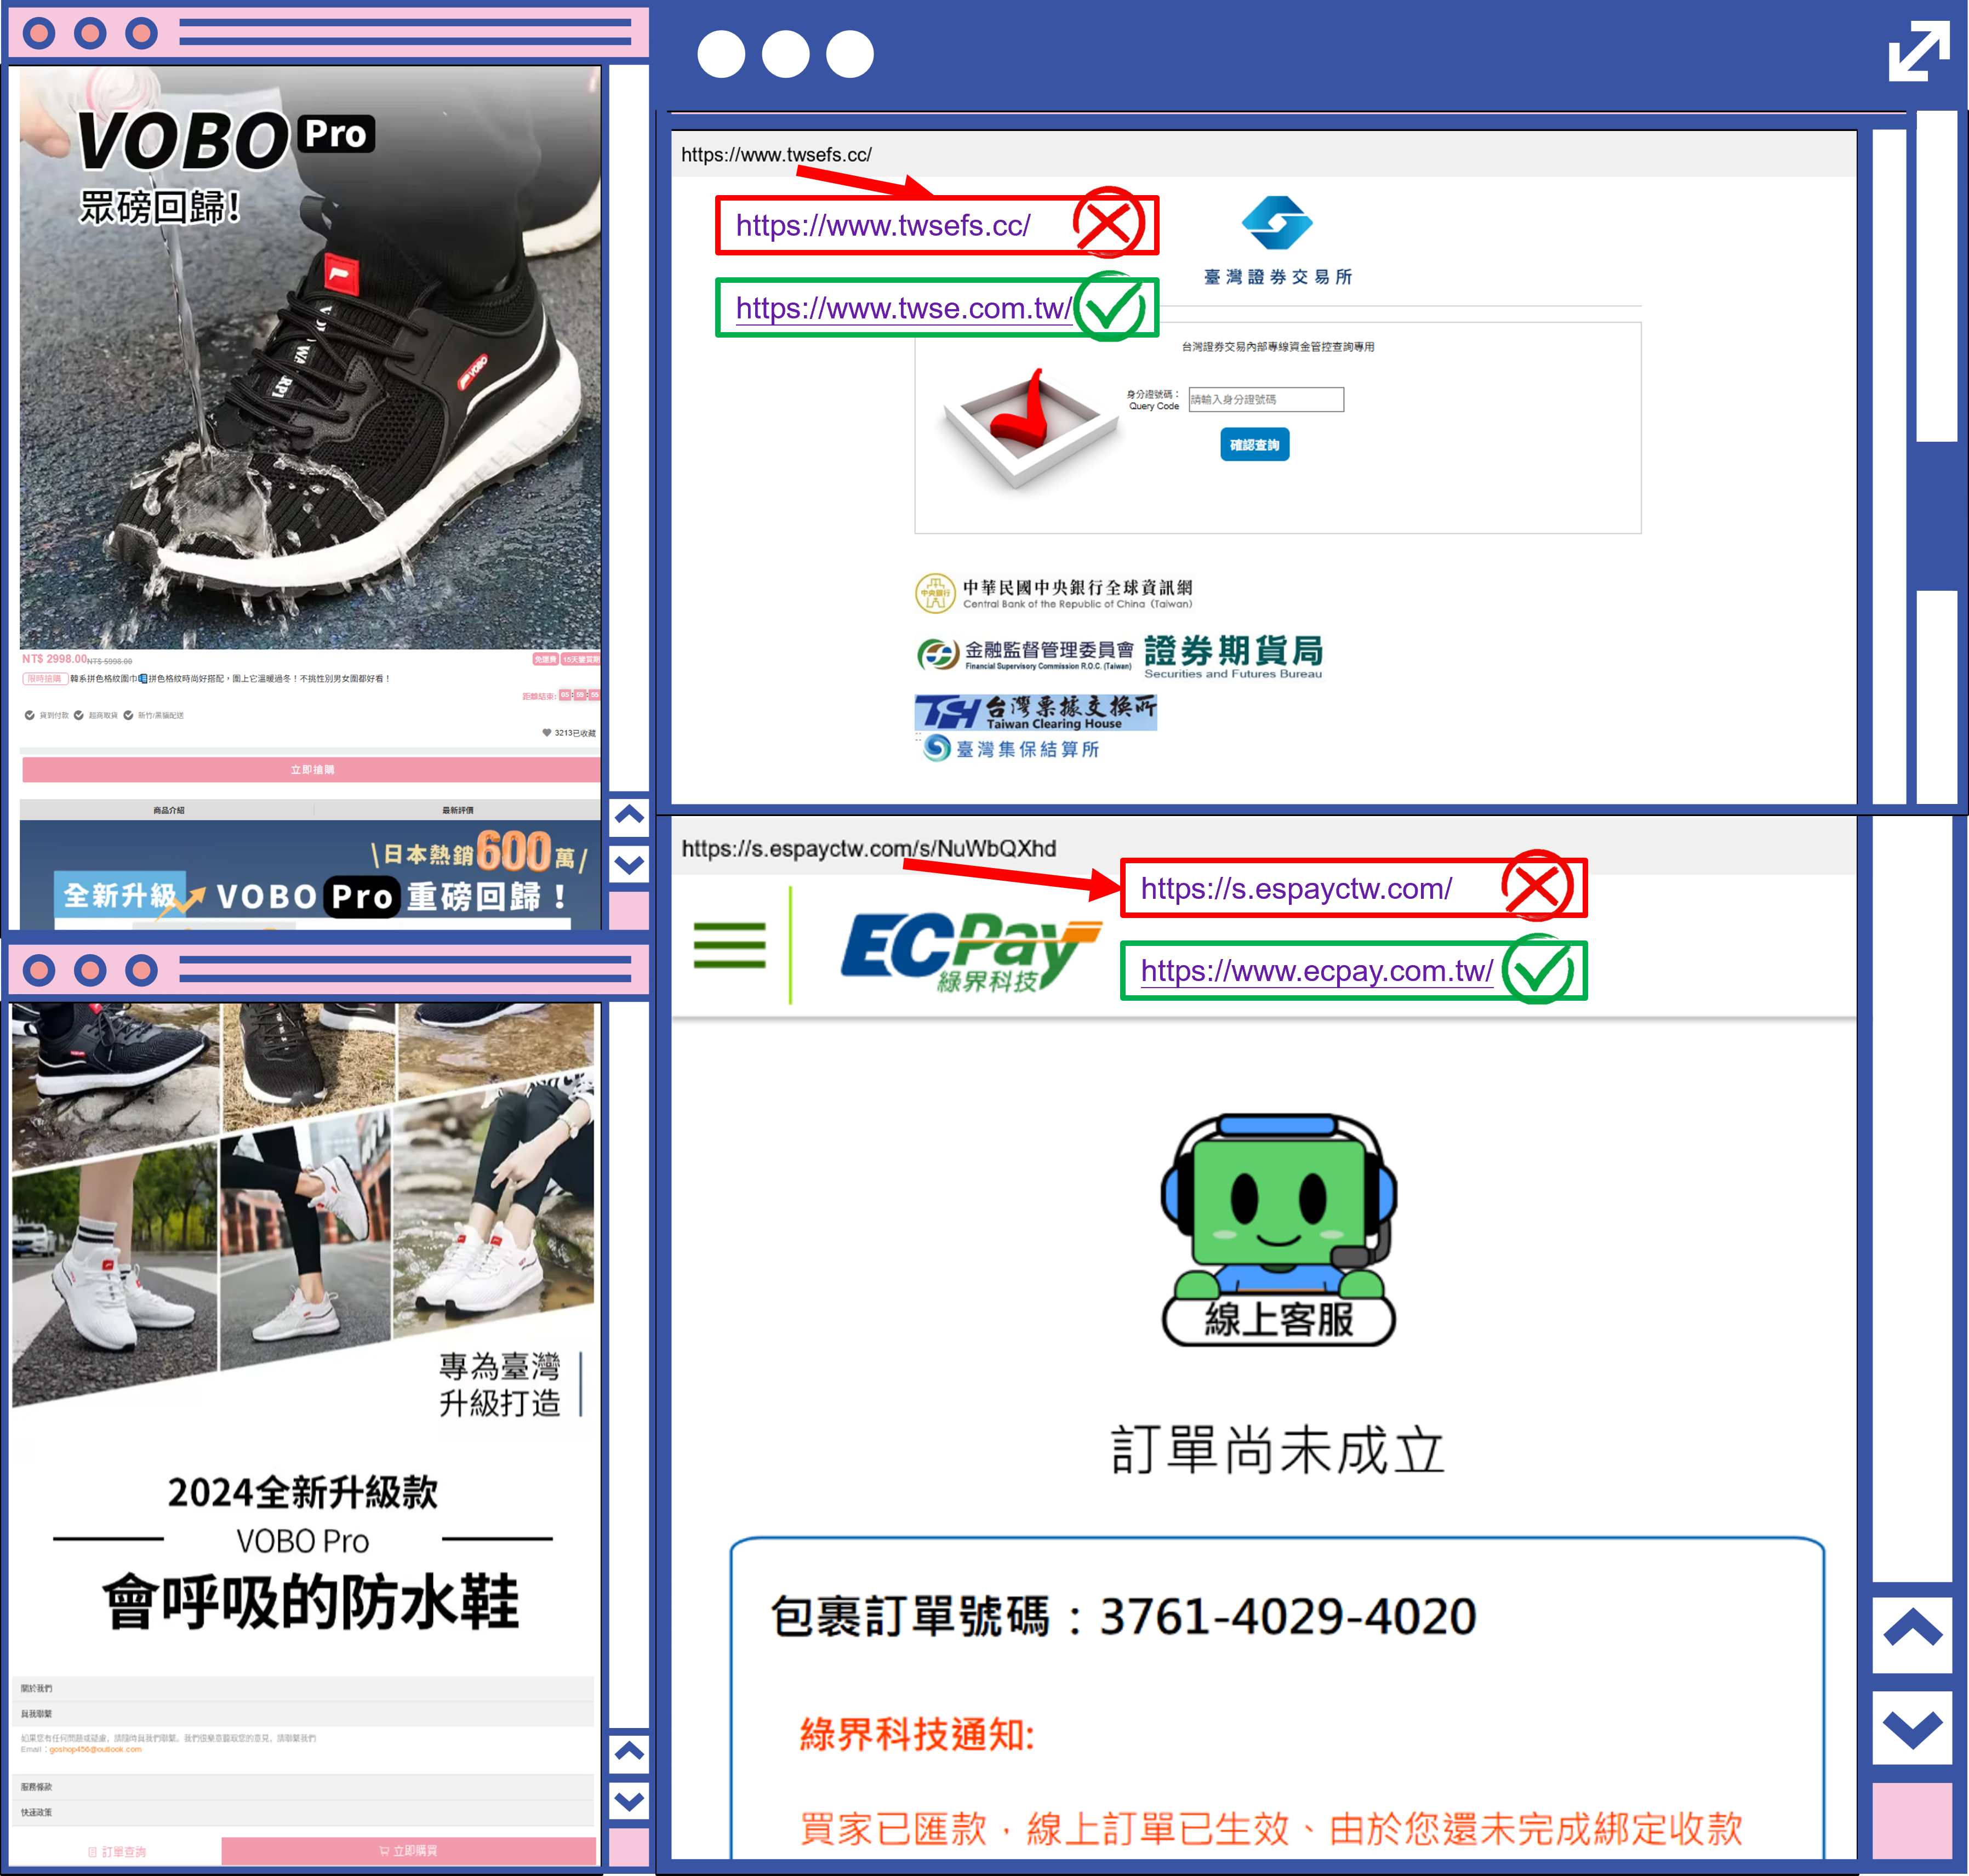Viewport: 1969px width, 1876px height.
Task: Click the address bar showing s.espayctw.com/s/NuWbQXhd
Action: tap(1263, 848)
